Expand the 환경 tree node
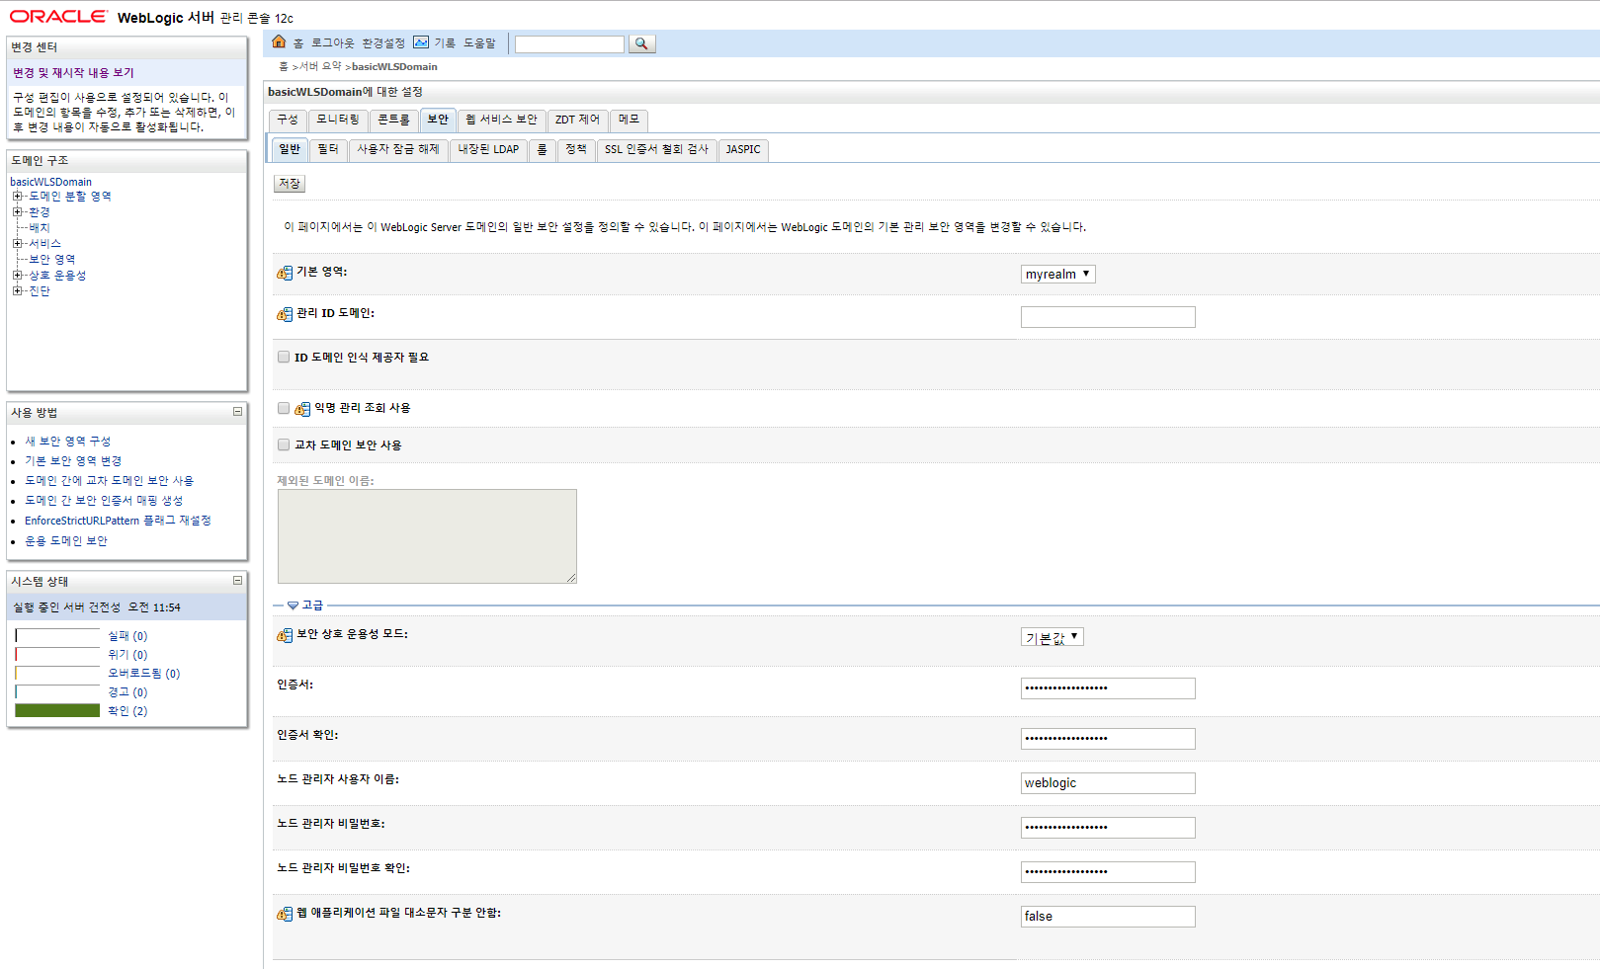 (x=17, y=212)
